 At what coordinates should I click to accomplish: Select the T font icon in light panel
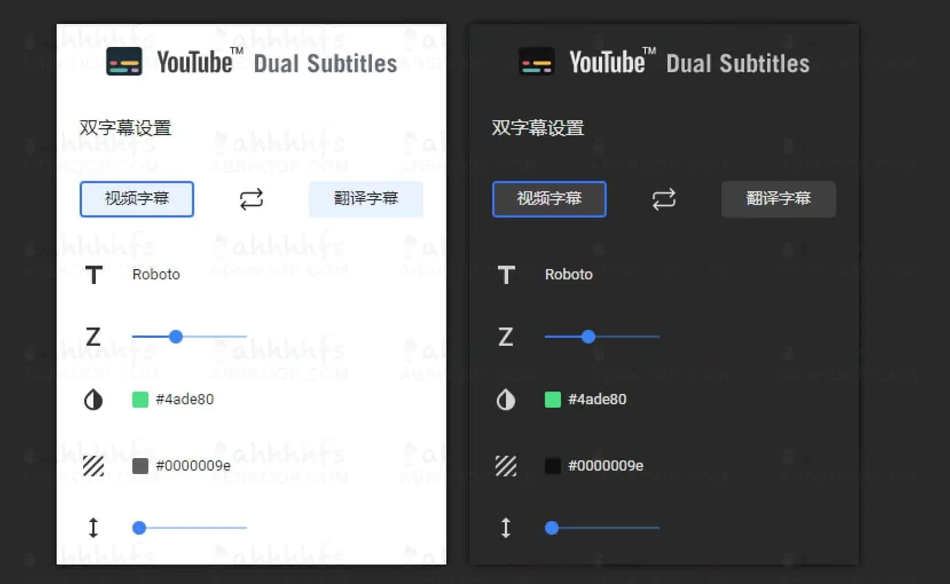pos(93,275)
